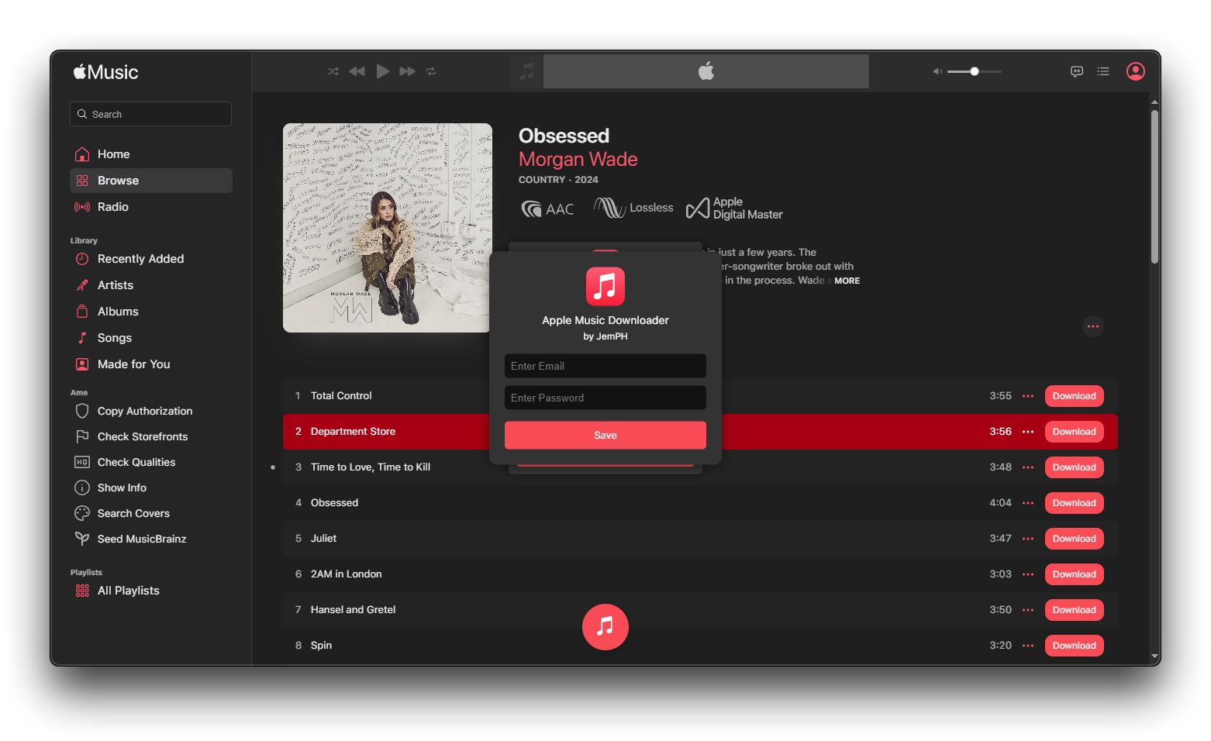Download Department Store track
The height and width of the screenshot is (741, 1211).
pos(1075,432)
